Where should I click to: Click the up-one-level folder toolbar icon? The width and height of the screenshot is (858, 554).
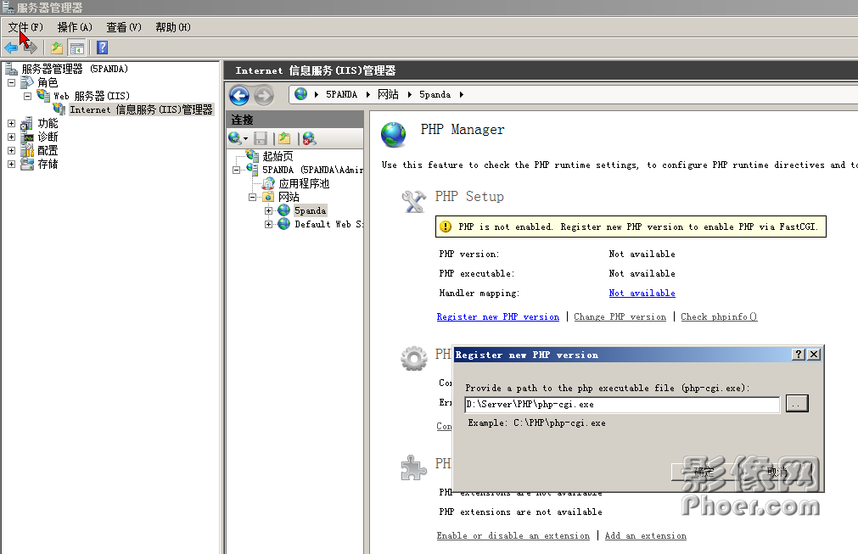pos(57,48)
